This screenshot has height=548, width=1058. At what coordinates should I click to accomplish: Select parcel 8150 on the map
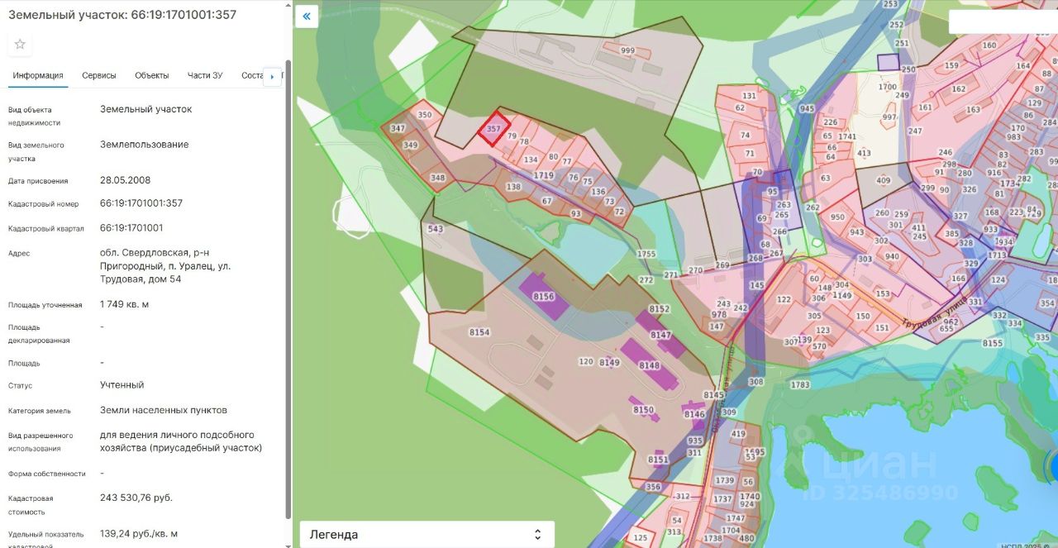click(643, 410)
